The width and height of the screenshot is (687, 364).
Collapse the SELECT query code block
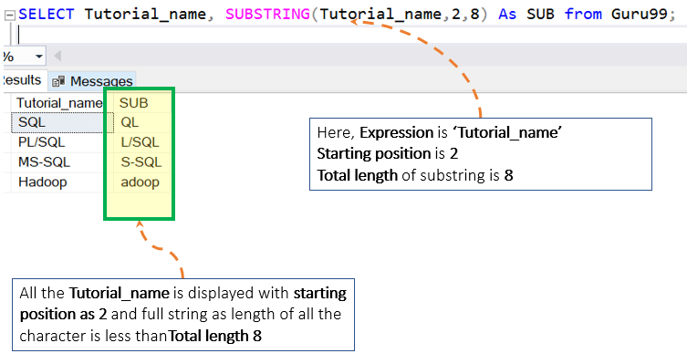[10, 16]
